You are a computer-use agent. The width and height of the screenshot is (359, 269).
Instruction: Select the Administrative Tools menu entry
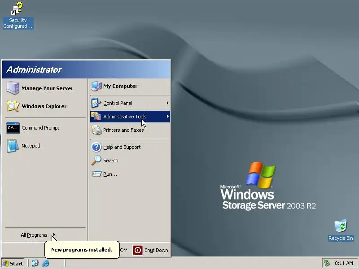pos(130,117)
